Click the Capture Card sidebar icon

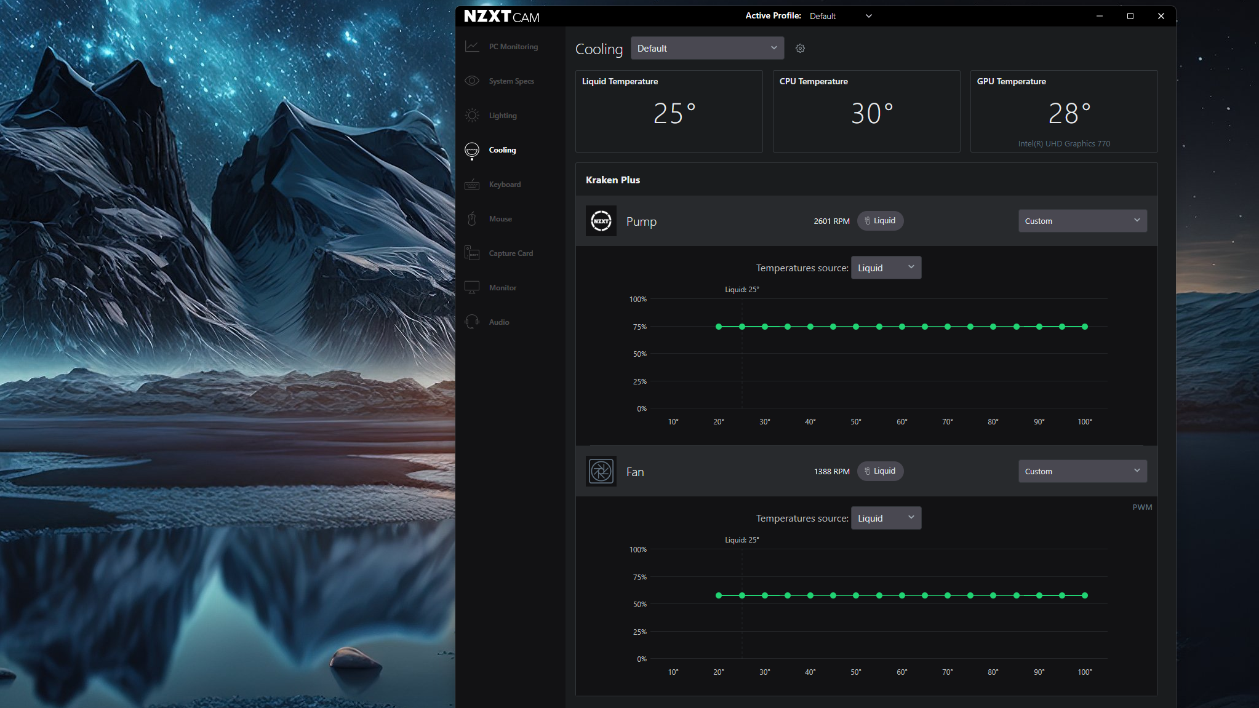[472, 253]
